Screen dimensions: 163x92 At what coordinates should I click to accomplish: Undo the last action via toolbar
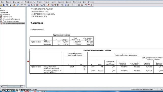click(x=22, y=5)
